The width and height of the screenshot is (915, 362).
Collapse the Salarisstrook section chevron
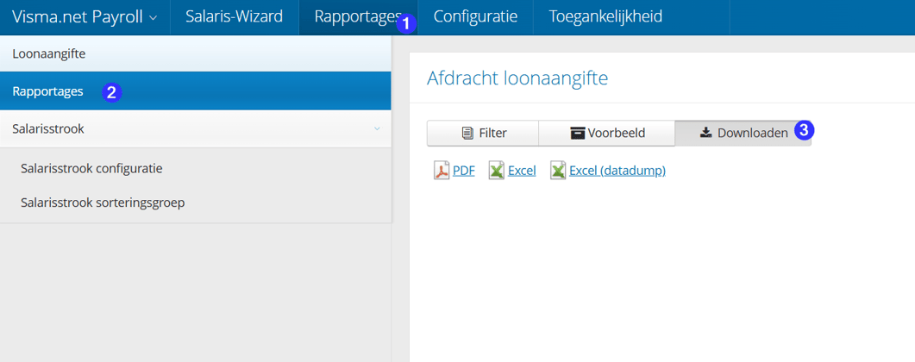(x=376, y=129)
